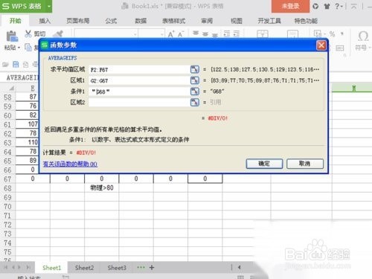Click the cut scissors icon

click(28, 33)
